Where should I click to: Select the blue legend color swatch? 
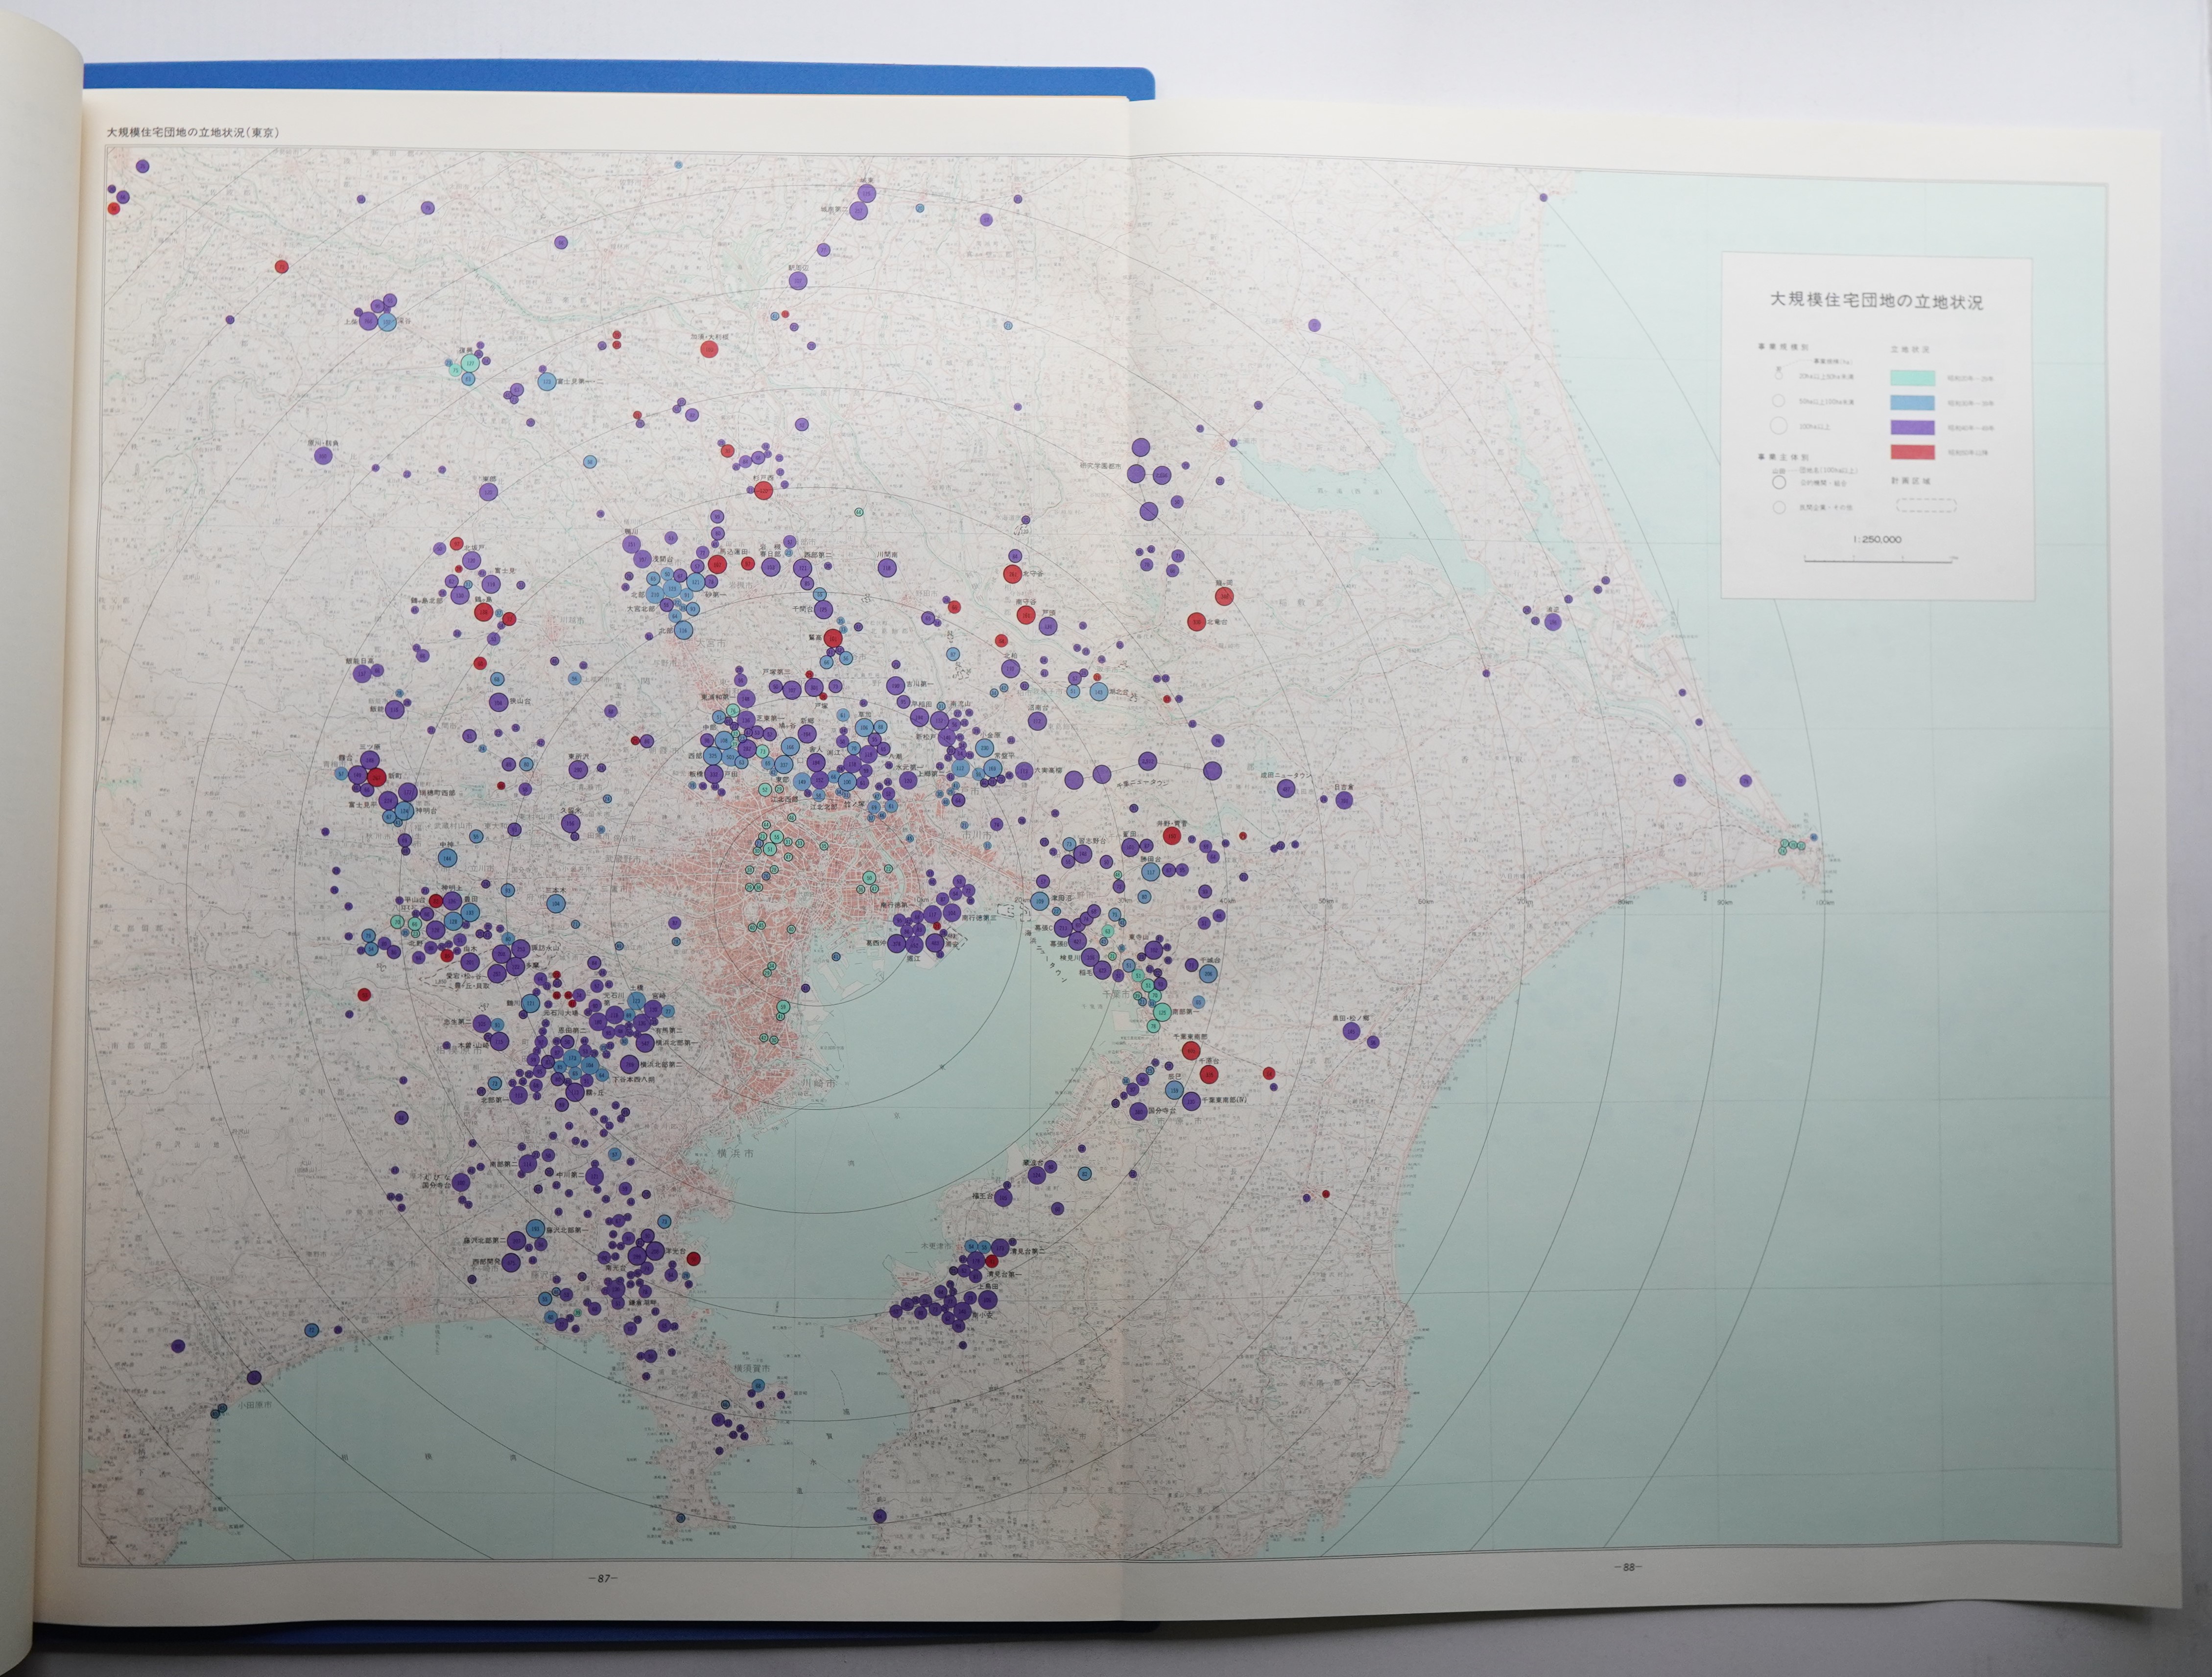[x=1913, y=403]
